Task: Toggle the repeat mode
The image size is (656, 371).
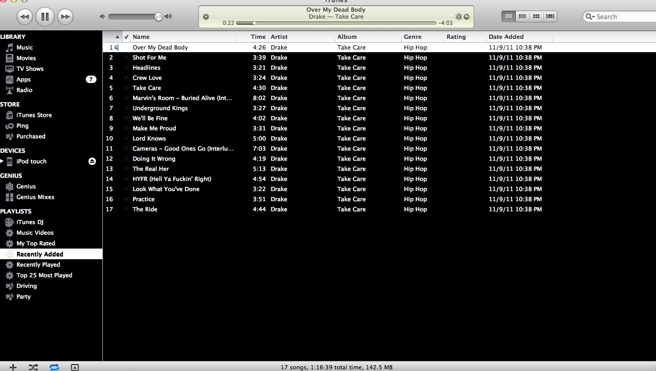Action: (x=54, y=367)
